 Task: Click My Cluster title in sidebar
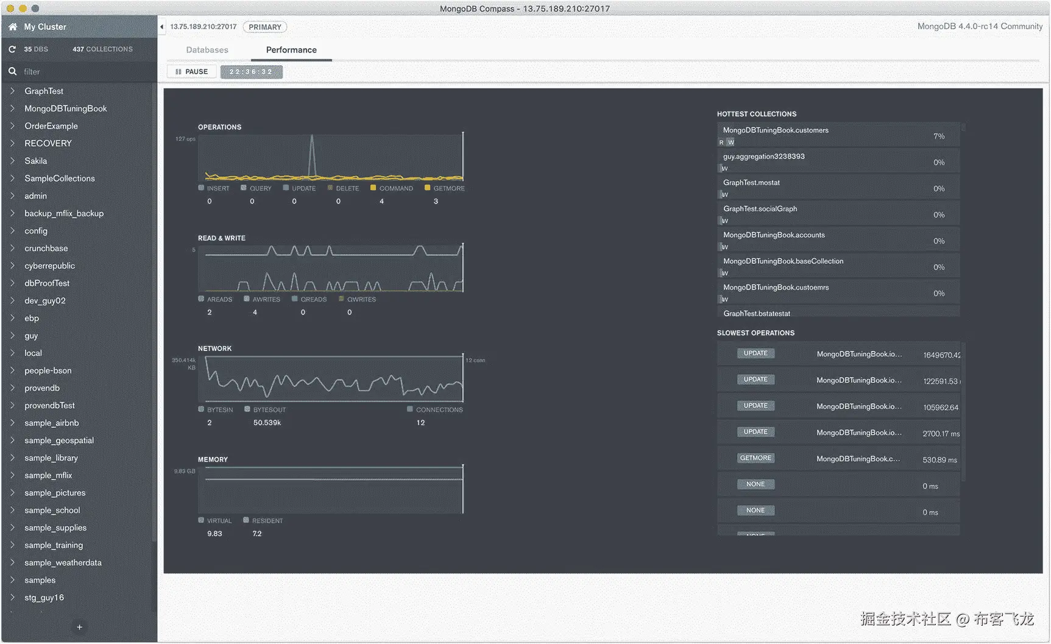coord(45,27)
